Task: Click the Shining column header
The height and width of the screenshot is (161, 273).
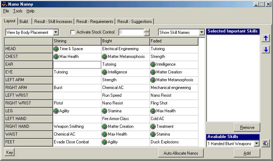Action: coord(77,41)
